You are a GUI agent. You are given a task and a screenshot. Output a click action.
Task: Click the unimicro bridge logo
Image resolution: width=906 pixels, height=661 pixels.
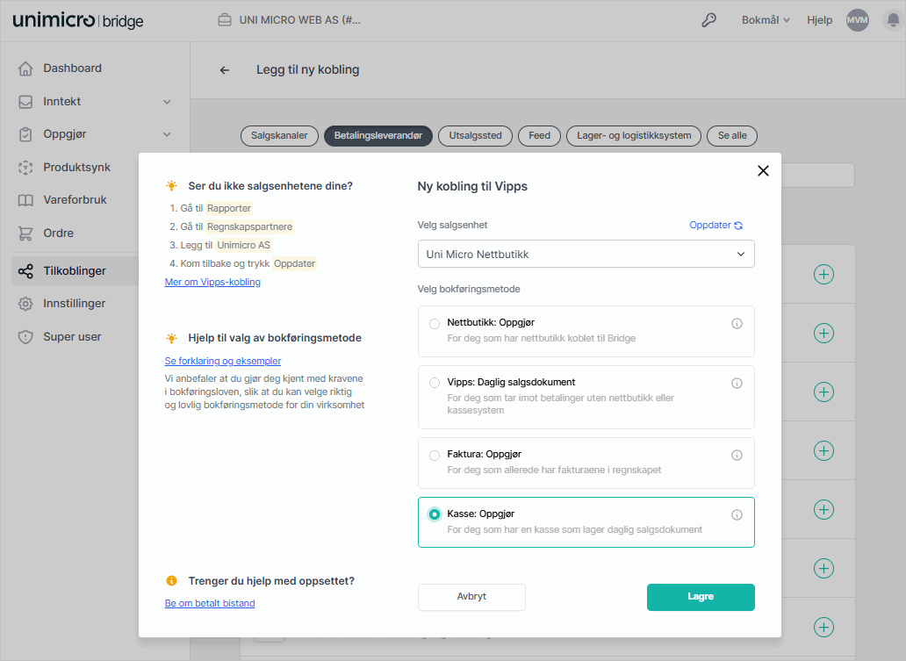78,20
